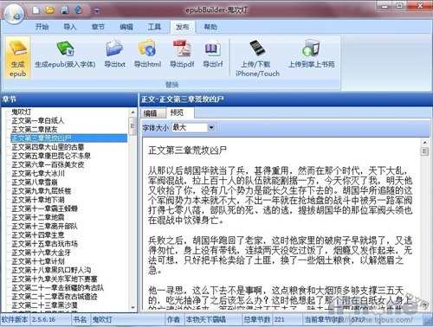Open the 帮助 ribbon tab
Image resolution: width=433 pixels, height=327 pixels.
coord(210,27)
